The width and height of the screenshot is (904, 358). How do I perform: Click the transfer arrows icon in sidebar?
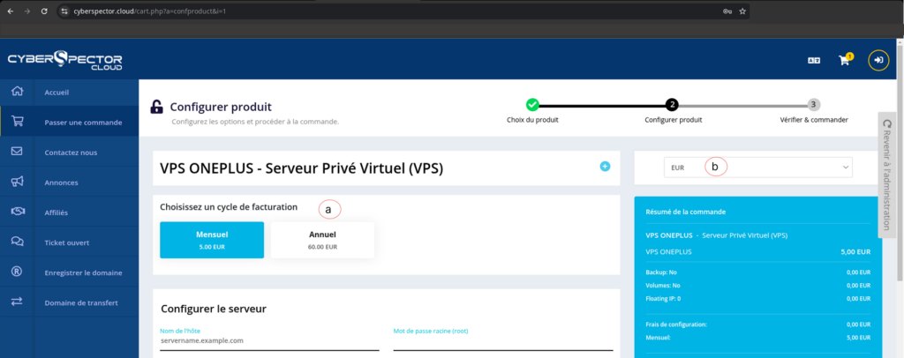(18, 302)
